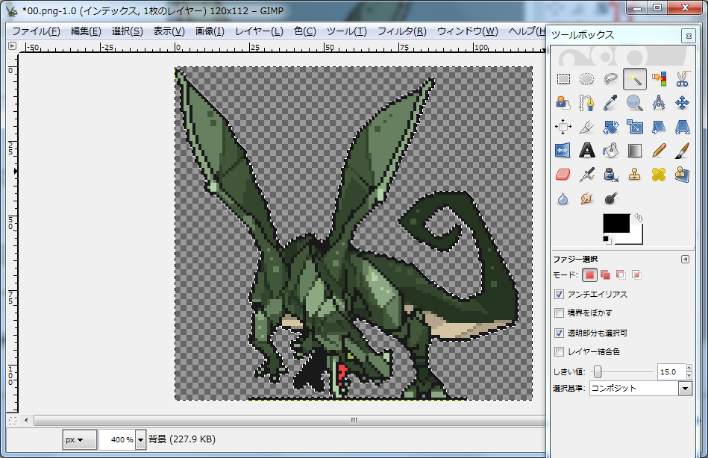Image resolution: width=708 pixels, height=458 pixels.
Task: Toggle the レイヤー結合色 checkbox
Action: tap(560, 351)
